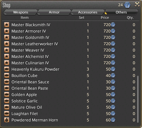Click the ingredient icon for Oriental Bean Paste

7,88
